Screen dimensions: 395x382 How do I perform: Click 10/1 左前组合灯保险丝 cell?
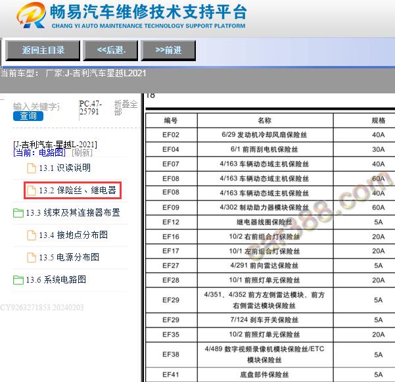point(265,251)
